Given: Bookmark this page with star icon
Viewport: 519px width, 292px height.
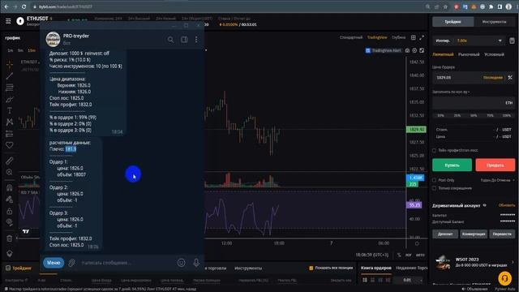Looking at the screenshot, I should 445,6.
